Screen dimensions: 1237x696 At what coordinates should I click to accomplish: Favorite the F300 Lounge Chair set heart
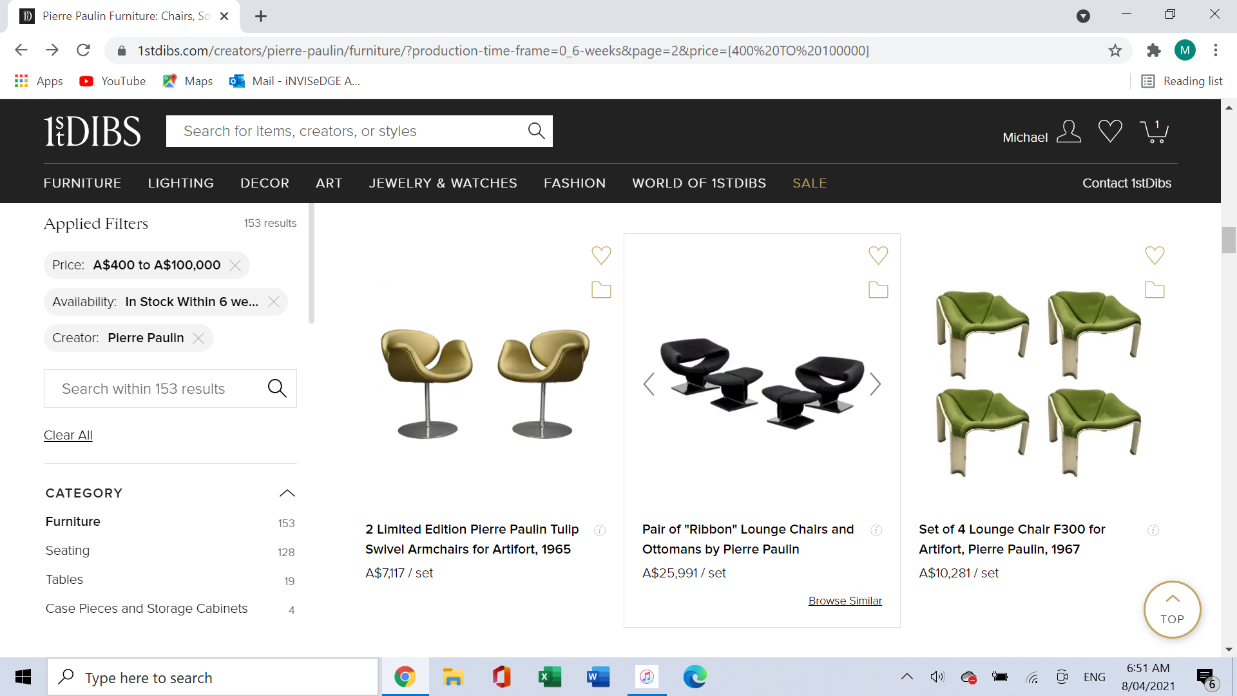pos(1155,255)
